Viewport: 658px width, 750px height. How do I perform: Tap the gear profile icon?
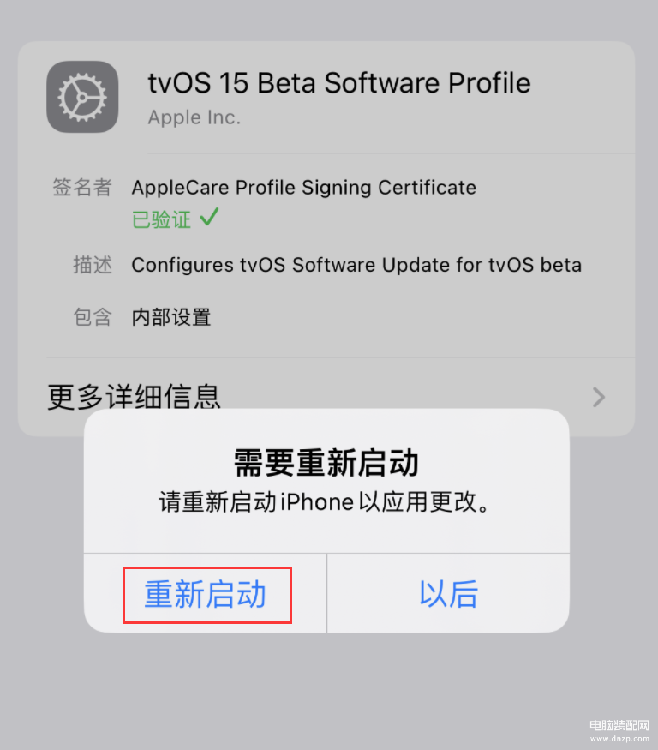82,97
